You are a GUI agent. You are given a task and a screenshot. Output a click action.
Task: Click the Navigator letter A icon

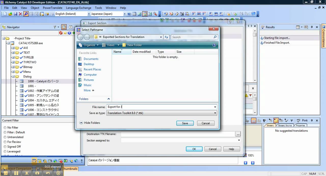[x=71, y=27]
